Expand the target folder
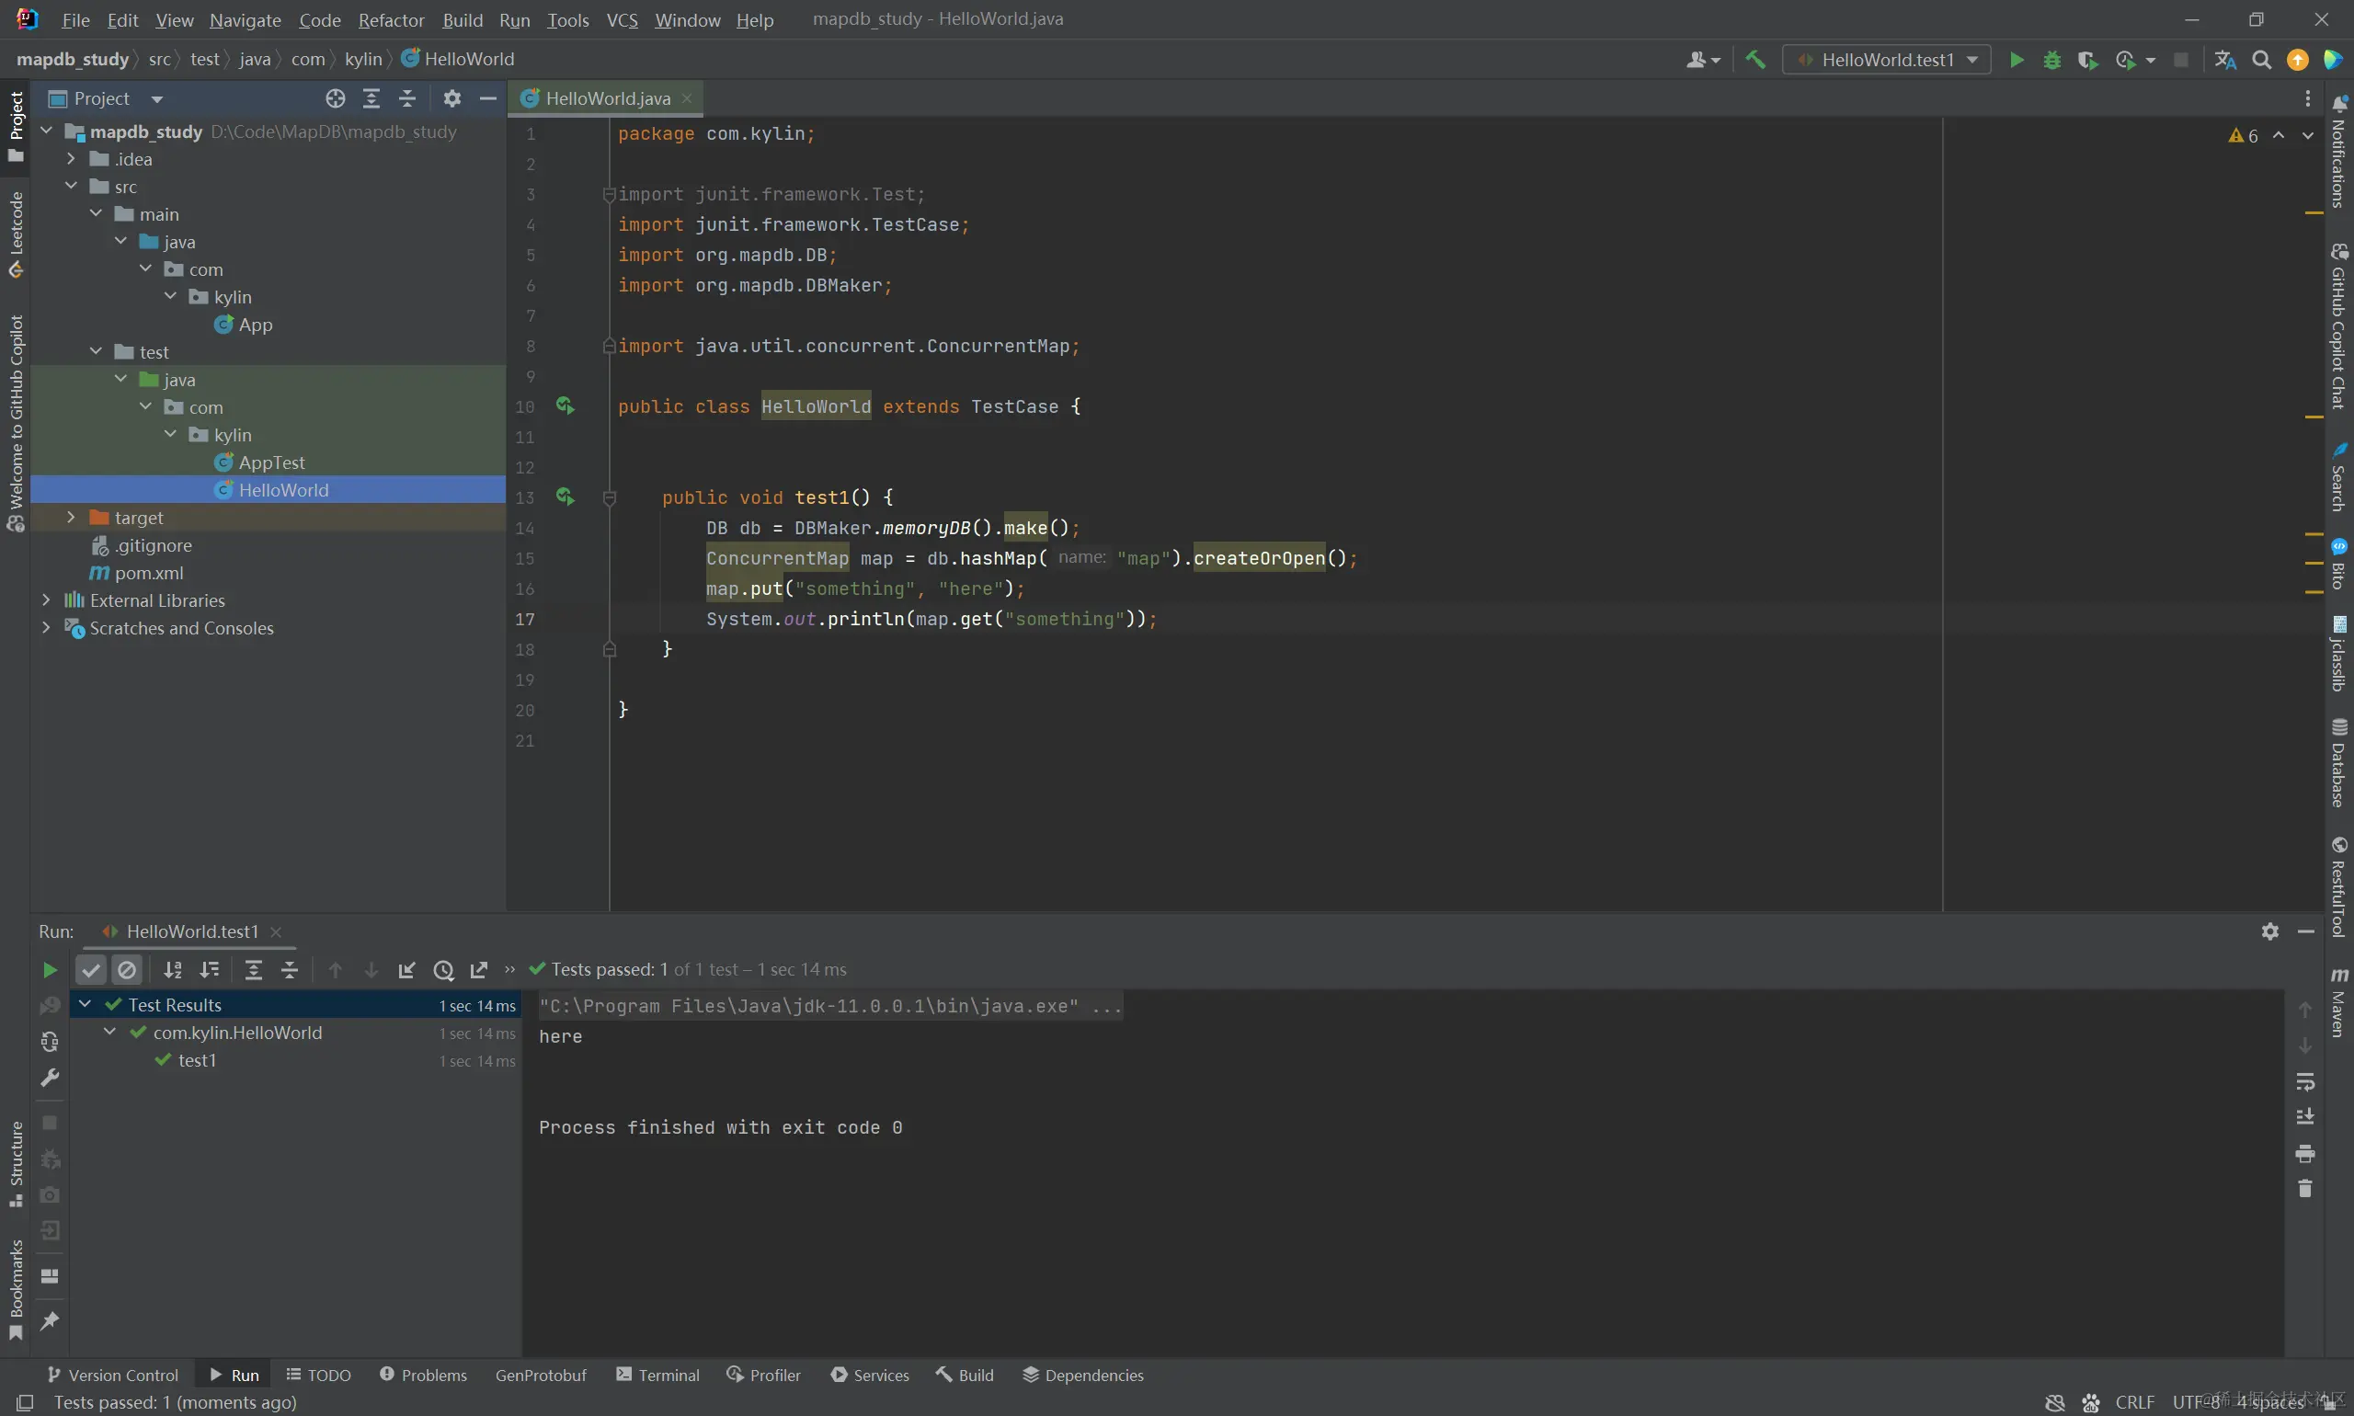This screenshot has height=1416, width=2354. 71,517
